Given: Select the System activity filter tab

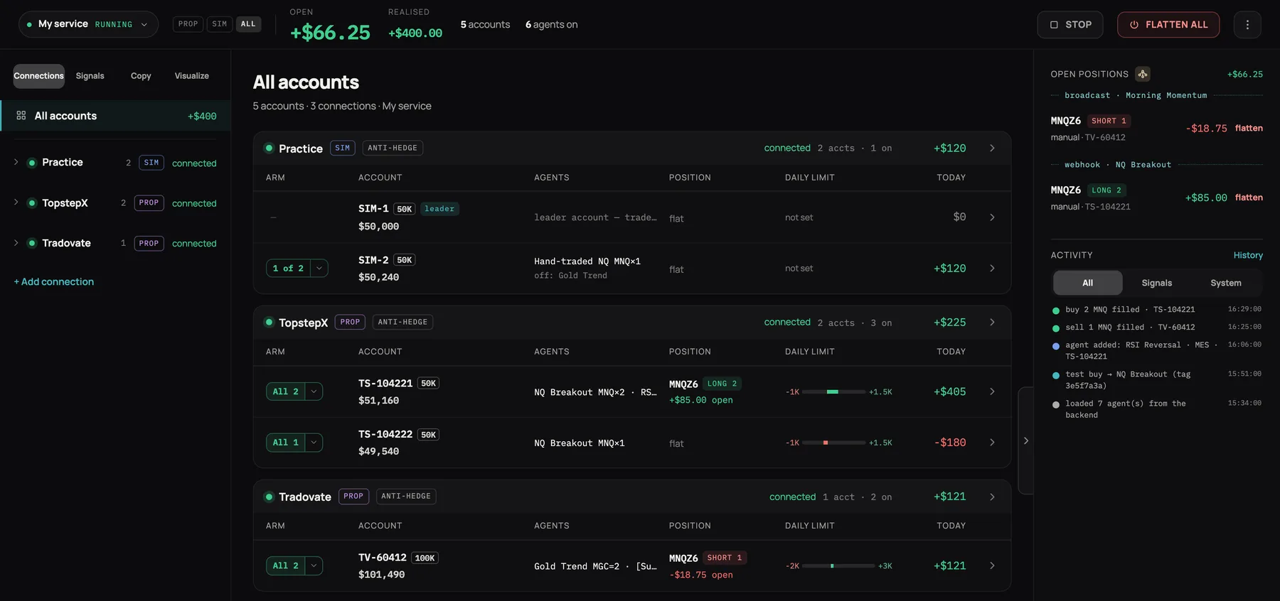Looking at the screenshot, I should point(1226,283).
